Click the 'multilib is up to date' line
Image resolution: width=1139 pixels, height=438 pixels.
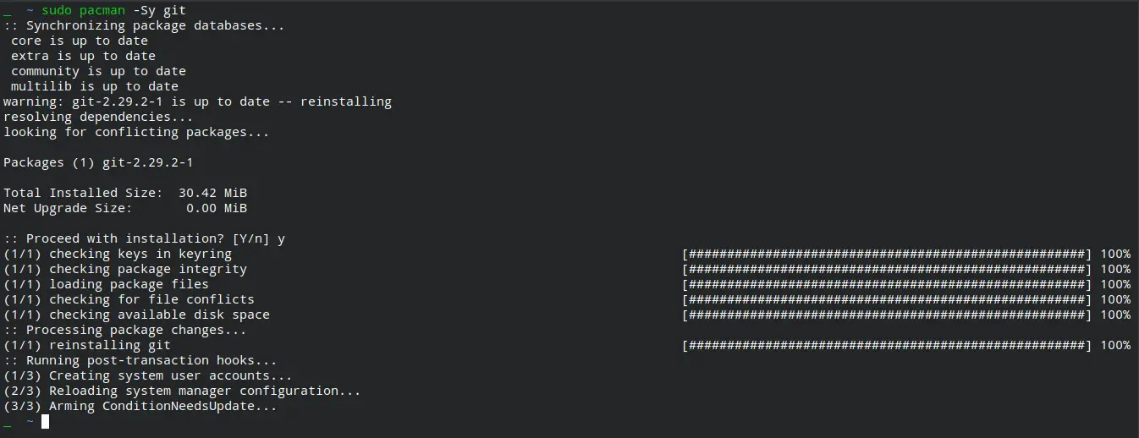click(95, 86)
